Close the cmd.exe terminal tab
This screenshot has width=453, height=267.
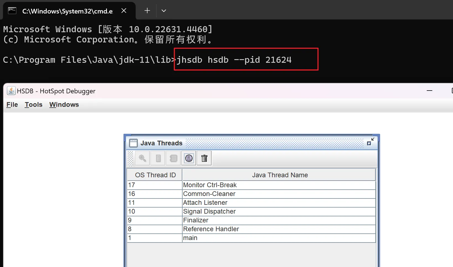click(x=124, y=11)
